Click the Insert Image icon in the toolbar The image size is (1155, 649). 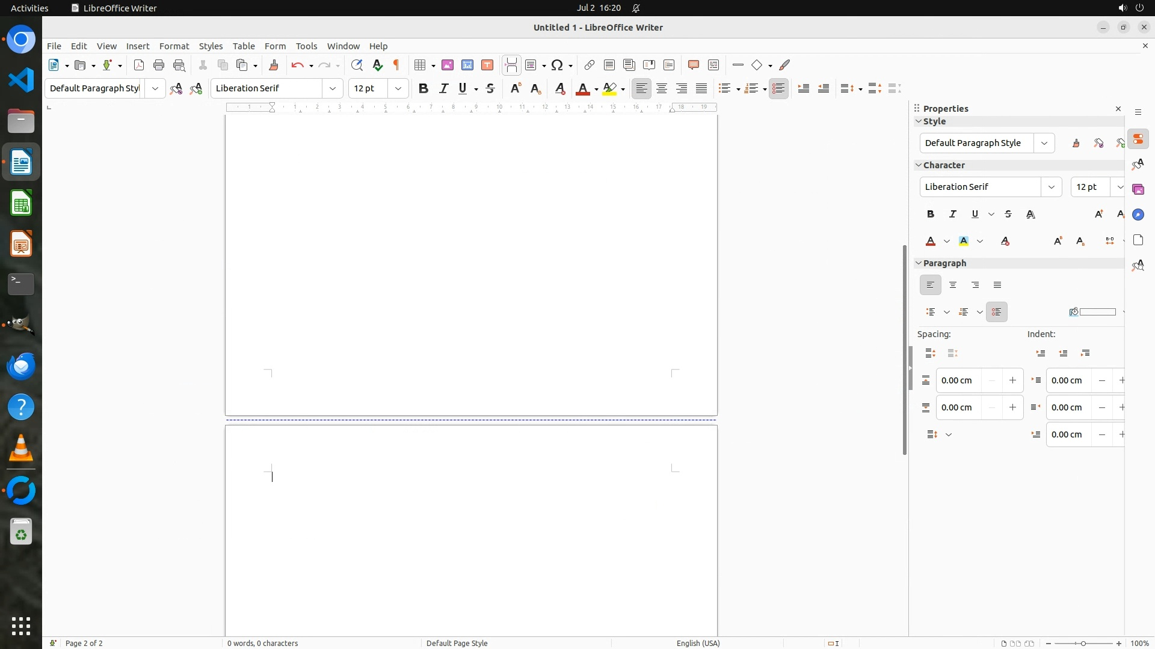[x=448, y=65]
